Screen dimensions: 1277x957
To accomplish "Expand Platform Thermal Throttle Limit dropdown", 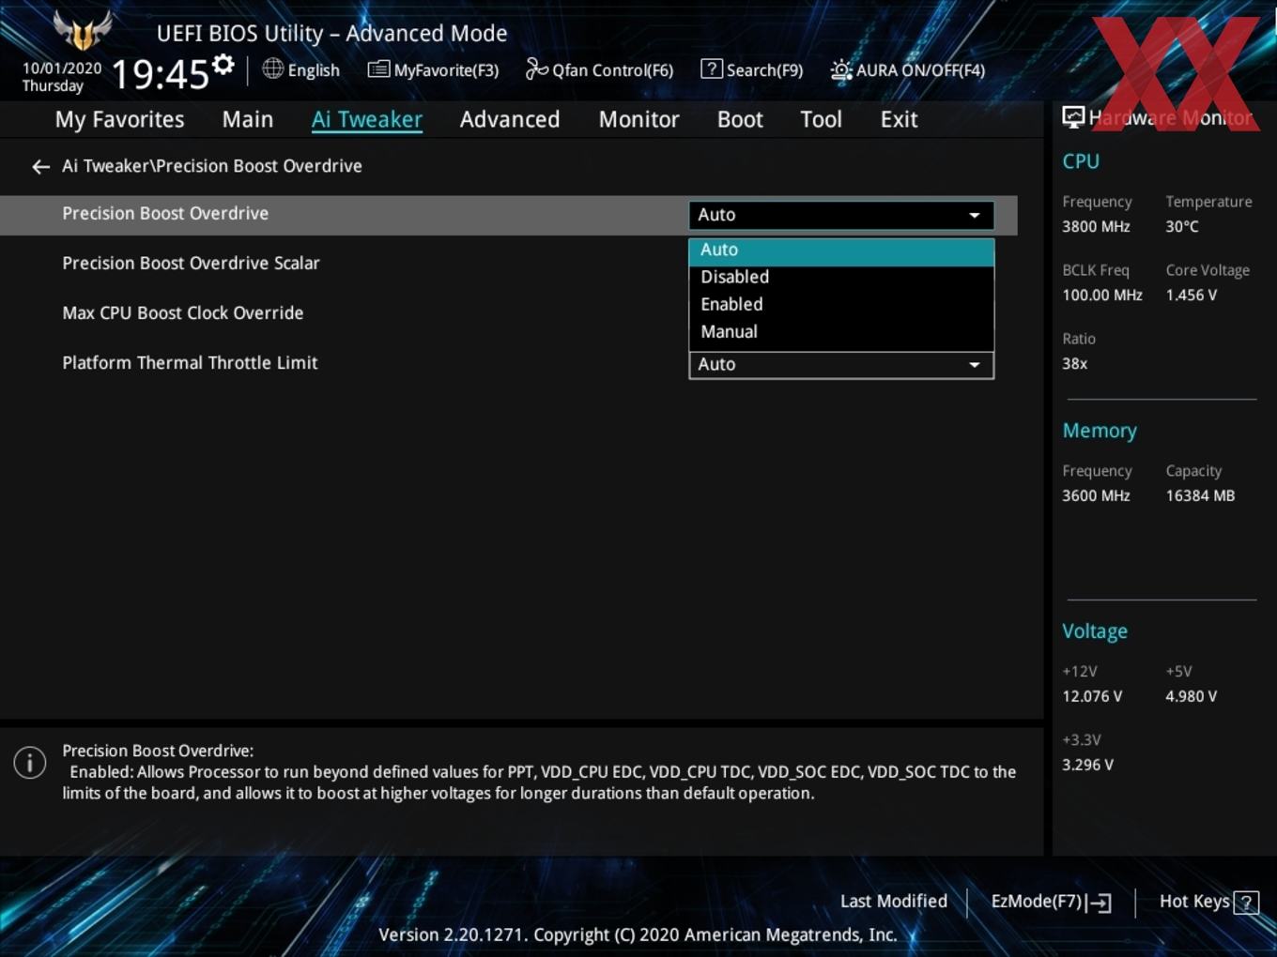I will click(x=841, y=365).
